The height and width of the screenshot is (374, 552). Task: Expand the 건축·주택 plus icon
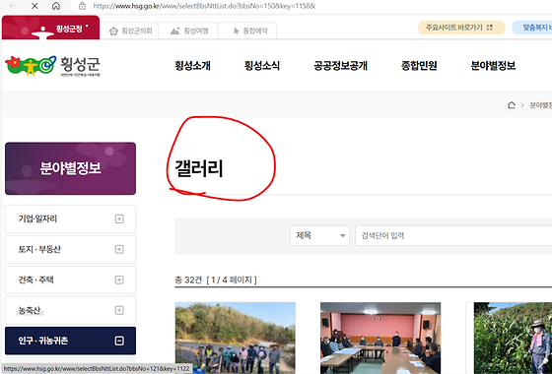pyautogui.click(x=119, y=280)
